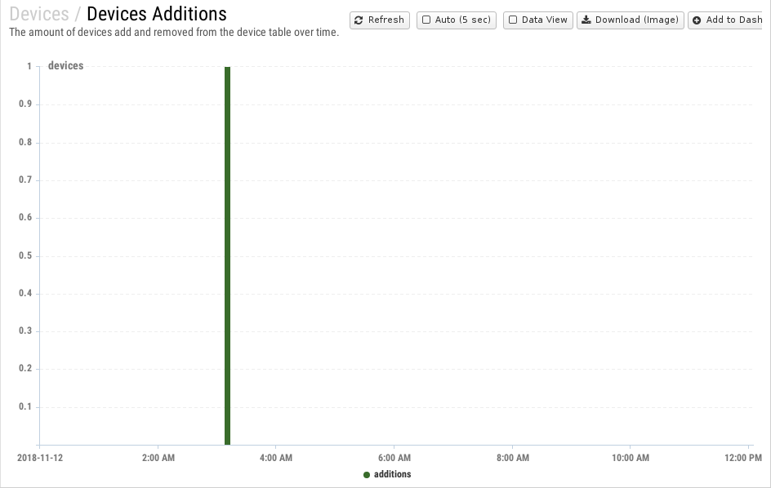Screen dimensions: 771x488
Task: Click the 0.9 y-axis value
Action: pyautogui.click(x=25, y=104)
